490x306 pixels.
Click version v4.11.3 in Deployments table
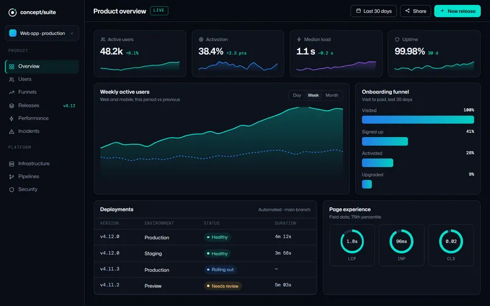110,269
